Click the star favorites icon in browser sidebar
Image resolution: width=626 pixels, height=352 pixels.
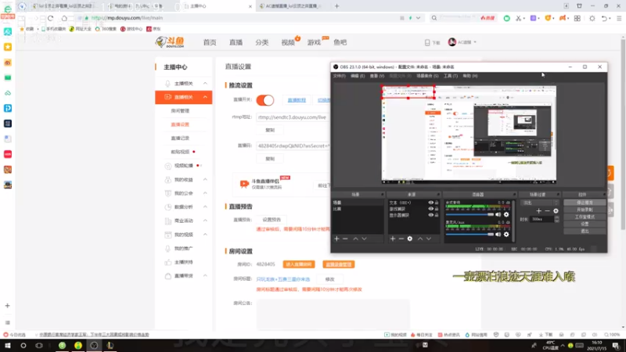[x=8, y=47]
